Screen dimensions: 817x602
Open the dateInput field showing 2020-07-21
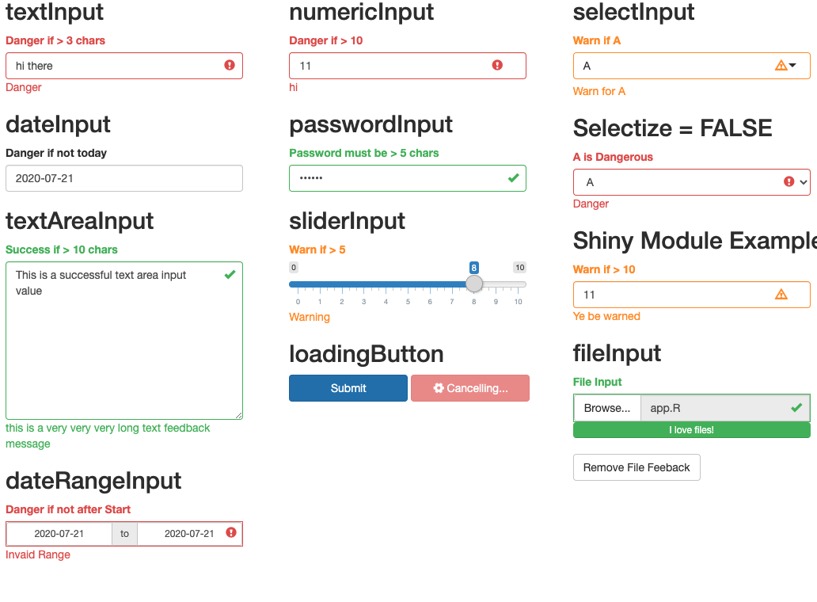[x=124, y=178]
